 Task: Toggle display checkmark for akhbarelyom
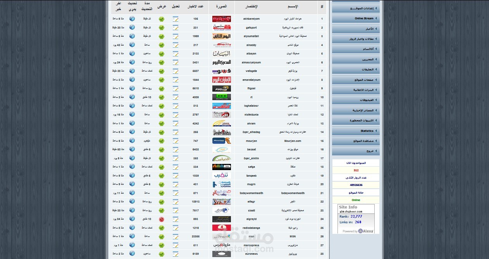point(162,19)
